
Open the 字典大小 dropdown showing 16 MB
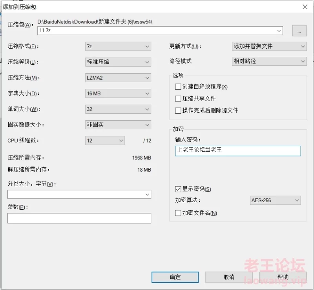coord(118,93)
